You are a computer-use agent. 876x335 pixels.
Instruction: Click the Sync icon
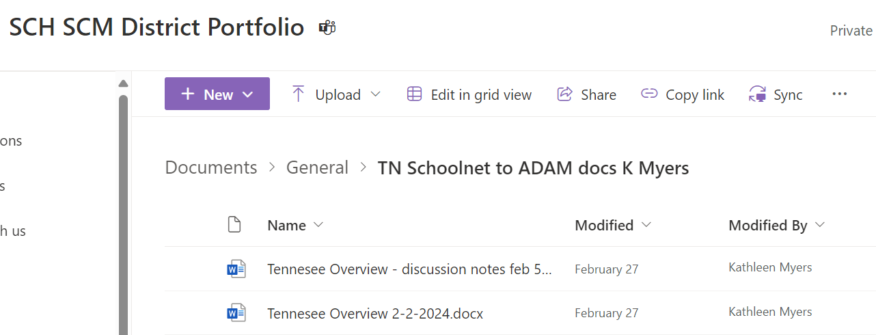[757, 94]
